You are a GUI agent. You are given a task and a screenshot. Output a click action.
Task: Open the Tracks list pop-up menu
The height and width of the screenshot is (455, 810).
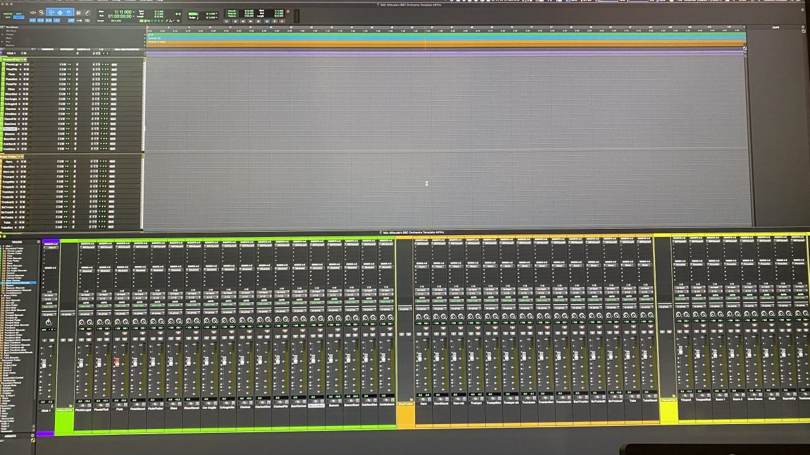(x=39, y=241)
